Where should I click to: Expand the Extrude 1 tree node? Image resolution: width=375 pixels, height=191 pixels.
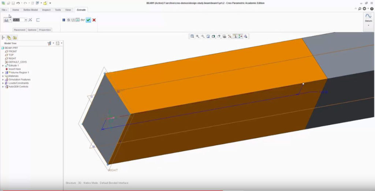point(3,65)
